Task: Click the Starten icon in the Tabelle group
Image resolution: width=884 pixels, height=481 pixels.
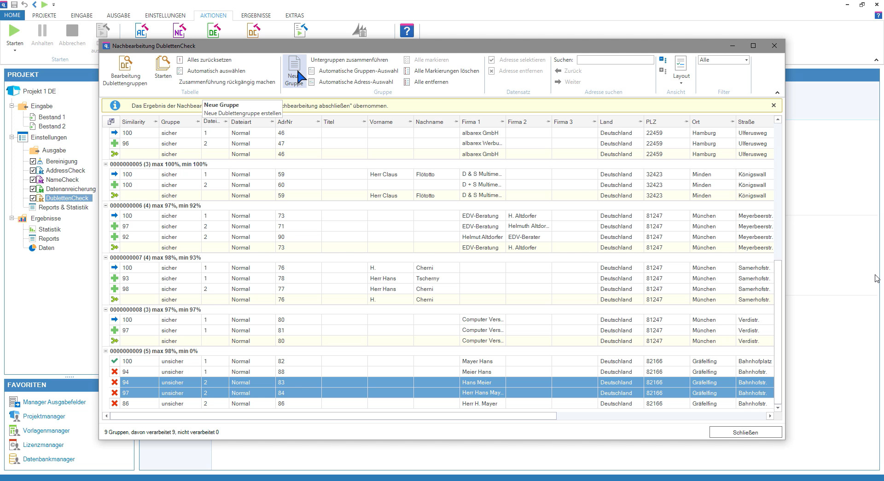Action: pos(163,64)
